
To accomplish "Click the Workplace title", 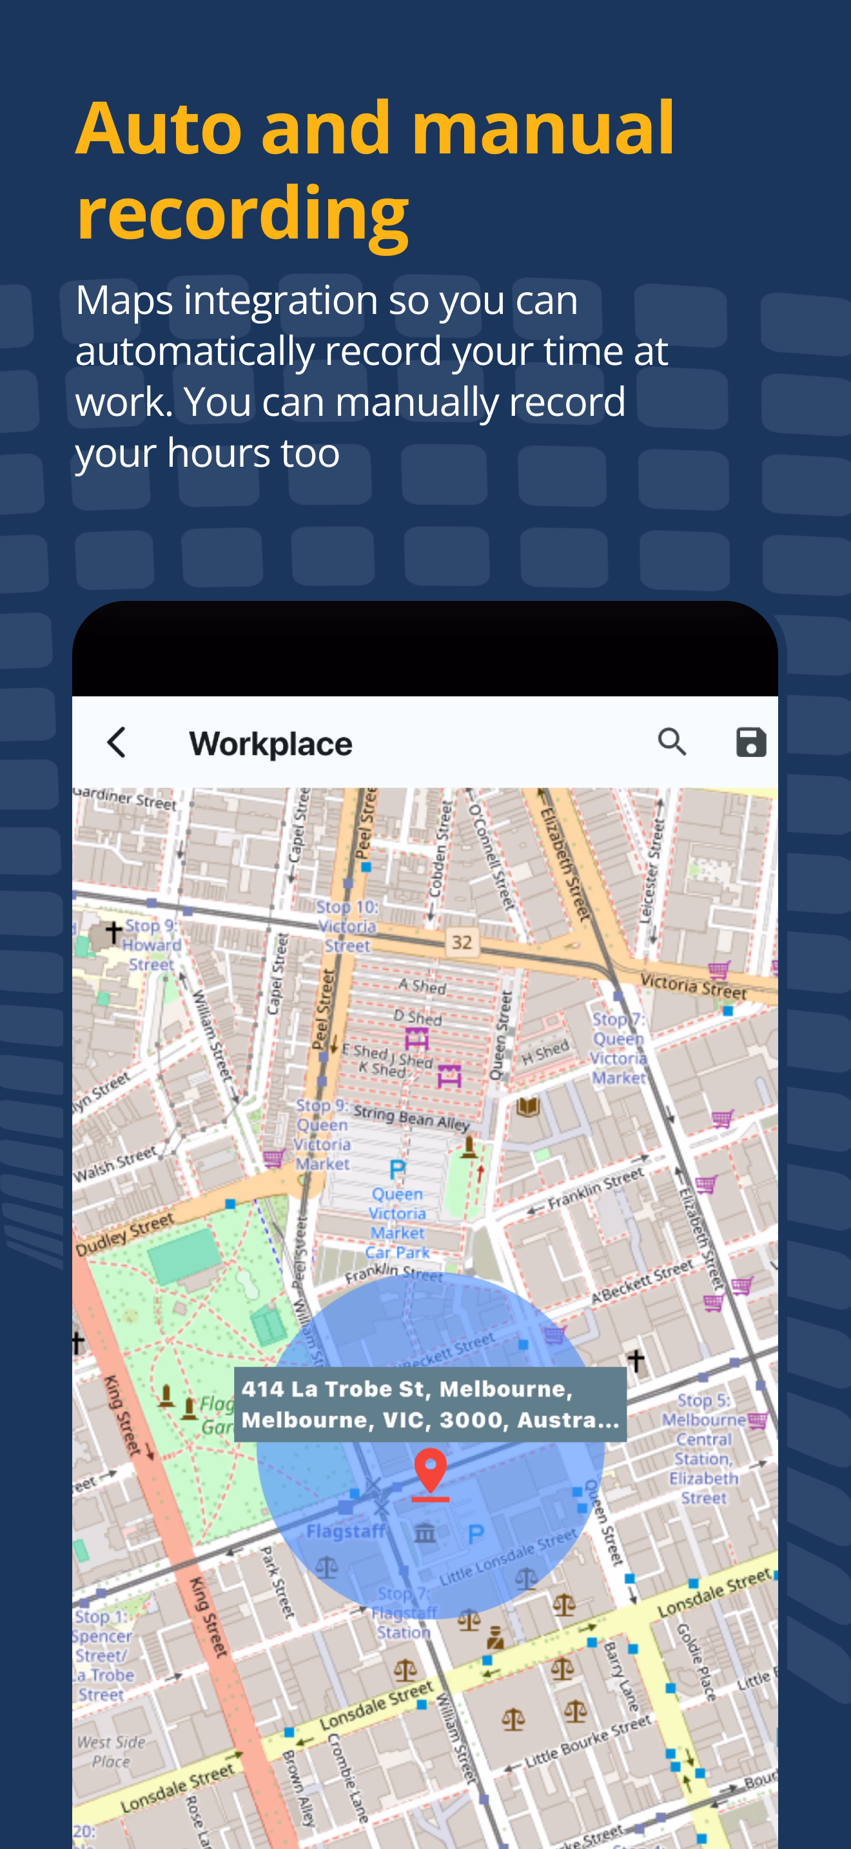I will 271,743.
